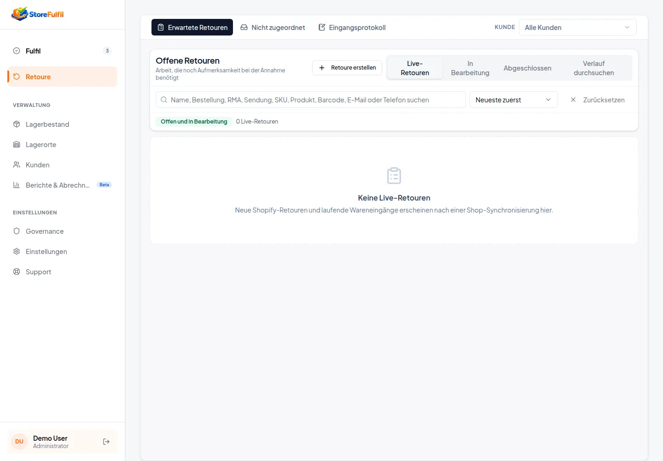Click the Beta badge next to Berichte

tap(105, 185)
